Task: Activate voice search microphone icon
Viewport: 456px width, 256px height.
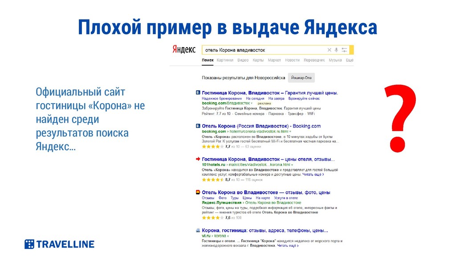Action: click(336, 50)
